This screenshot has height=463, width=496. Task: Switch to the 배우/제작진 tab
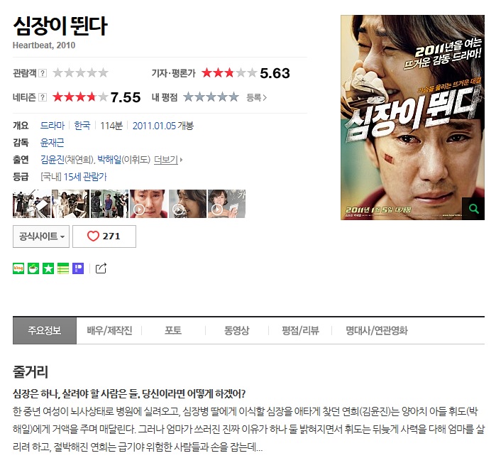pos(109,331)
